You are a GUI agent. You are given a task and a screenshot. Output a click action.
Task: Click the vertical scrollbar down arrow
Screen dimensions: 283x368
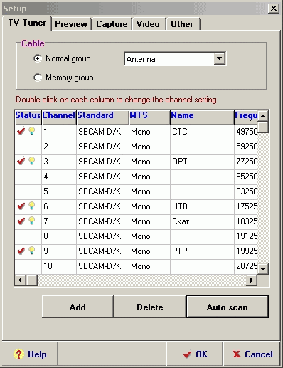[x=262, y=269]
